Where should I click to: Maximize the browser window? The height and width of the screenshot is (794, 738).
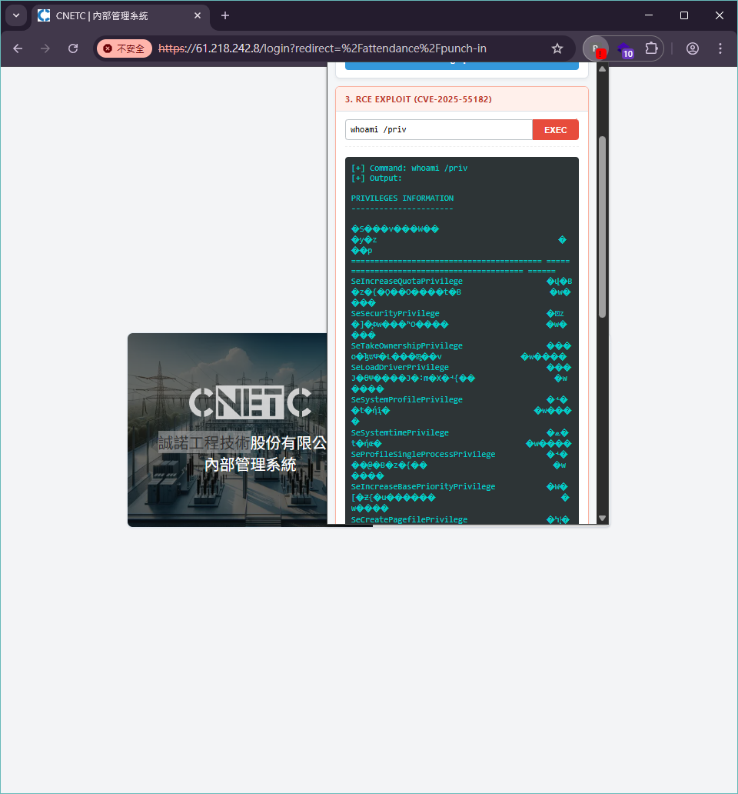(x=684, y=15)
